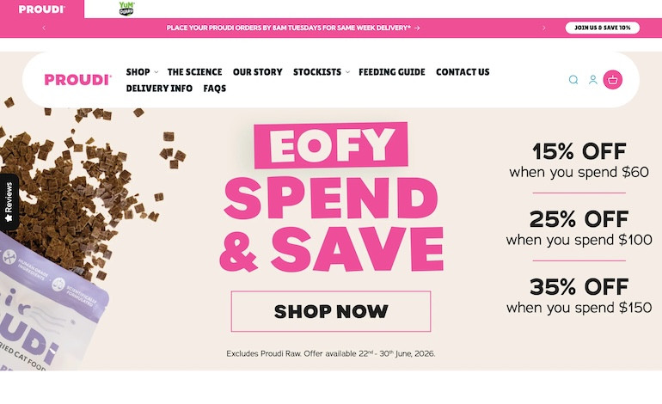Open the pink shopping basket icon
The width and height of the screenshot is (662, 404).
point(613,80)
